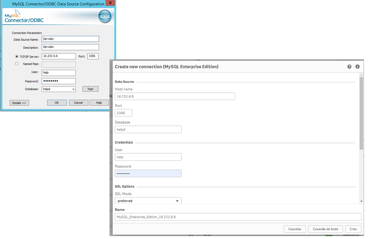Image resolution: width=369 pixels, height=239 pixels.
Task: Click the Port field in the ODBC dialog
Action: [93, 56]
